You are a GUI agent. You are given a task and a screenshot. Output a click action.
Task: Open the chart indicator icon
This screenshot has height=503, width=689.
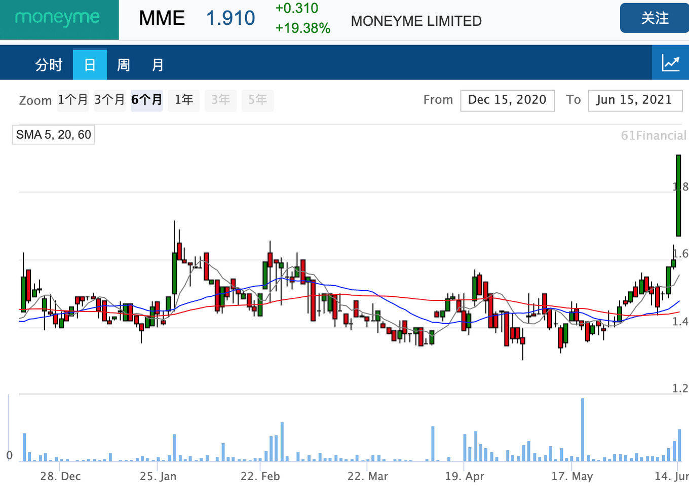670,63
